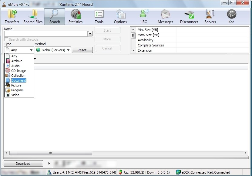Click results horizontal scroll right arrow
Image resolution: width=252 pixels, height=176 pixels.
click(246, 153)
